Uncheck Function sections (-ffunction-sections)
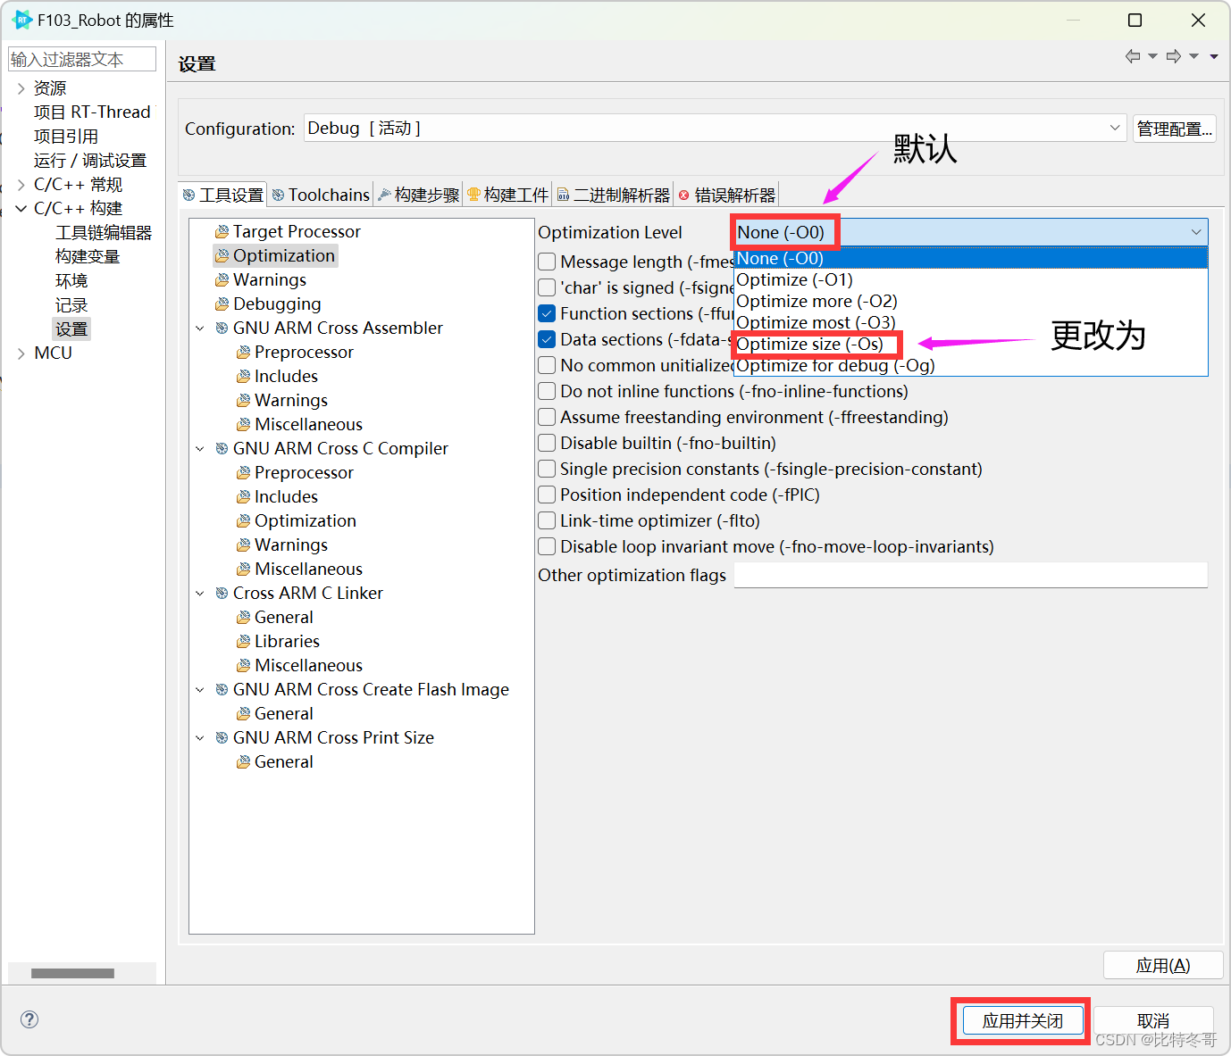1231x1056 pixels. click(x=546, y=313)
